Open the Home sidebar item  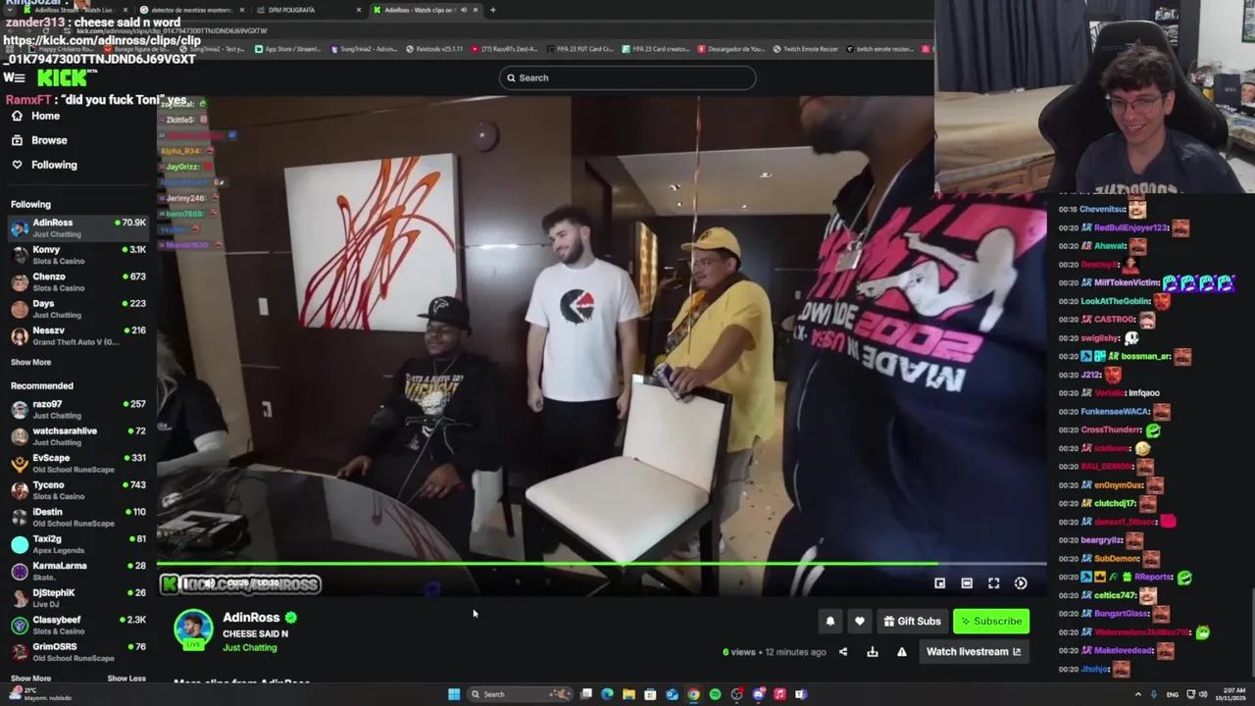(x=36, y=116)
